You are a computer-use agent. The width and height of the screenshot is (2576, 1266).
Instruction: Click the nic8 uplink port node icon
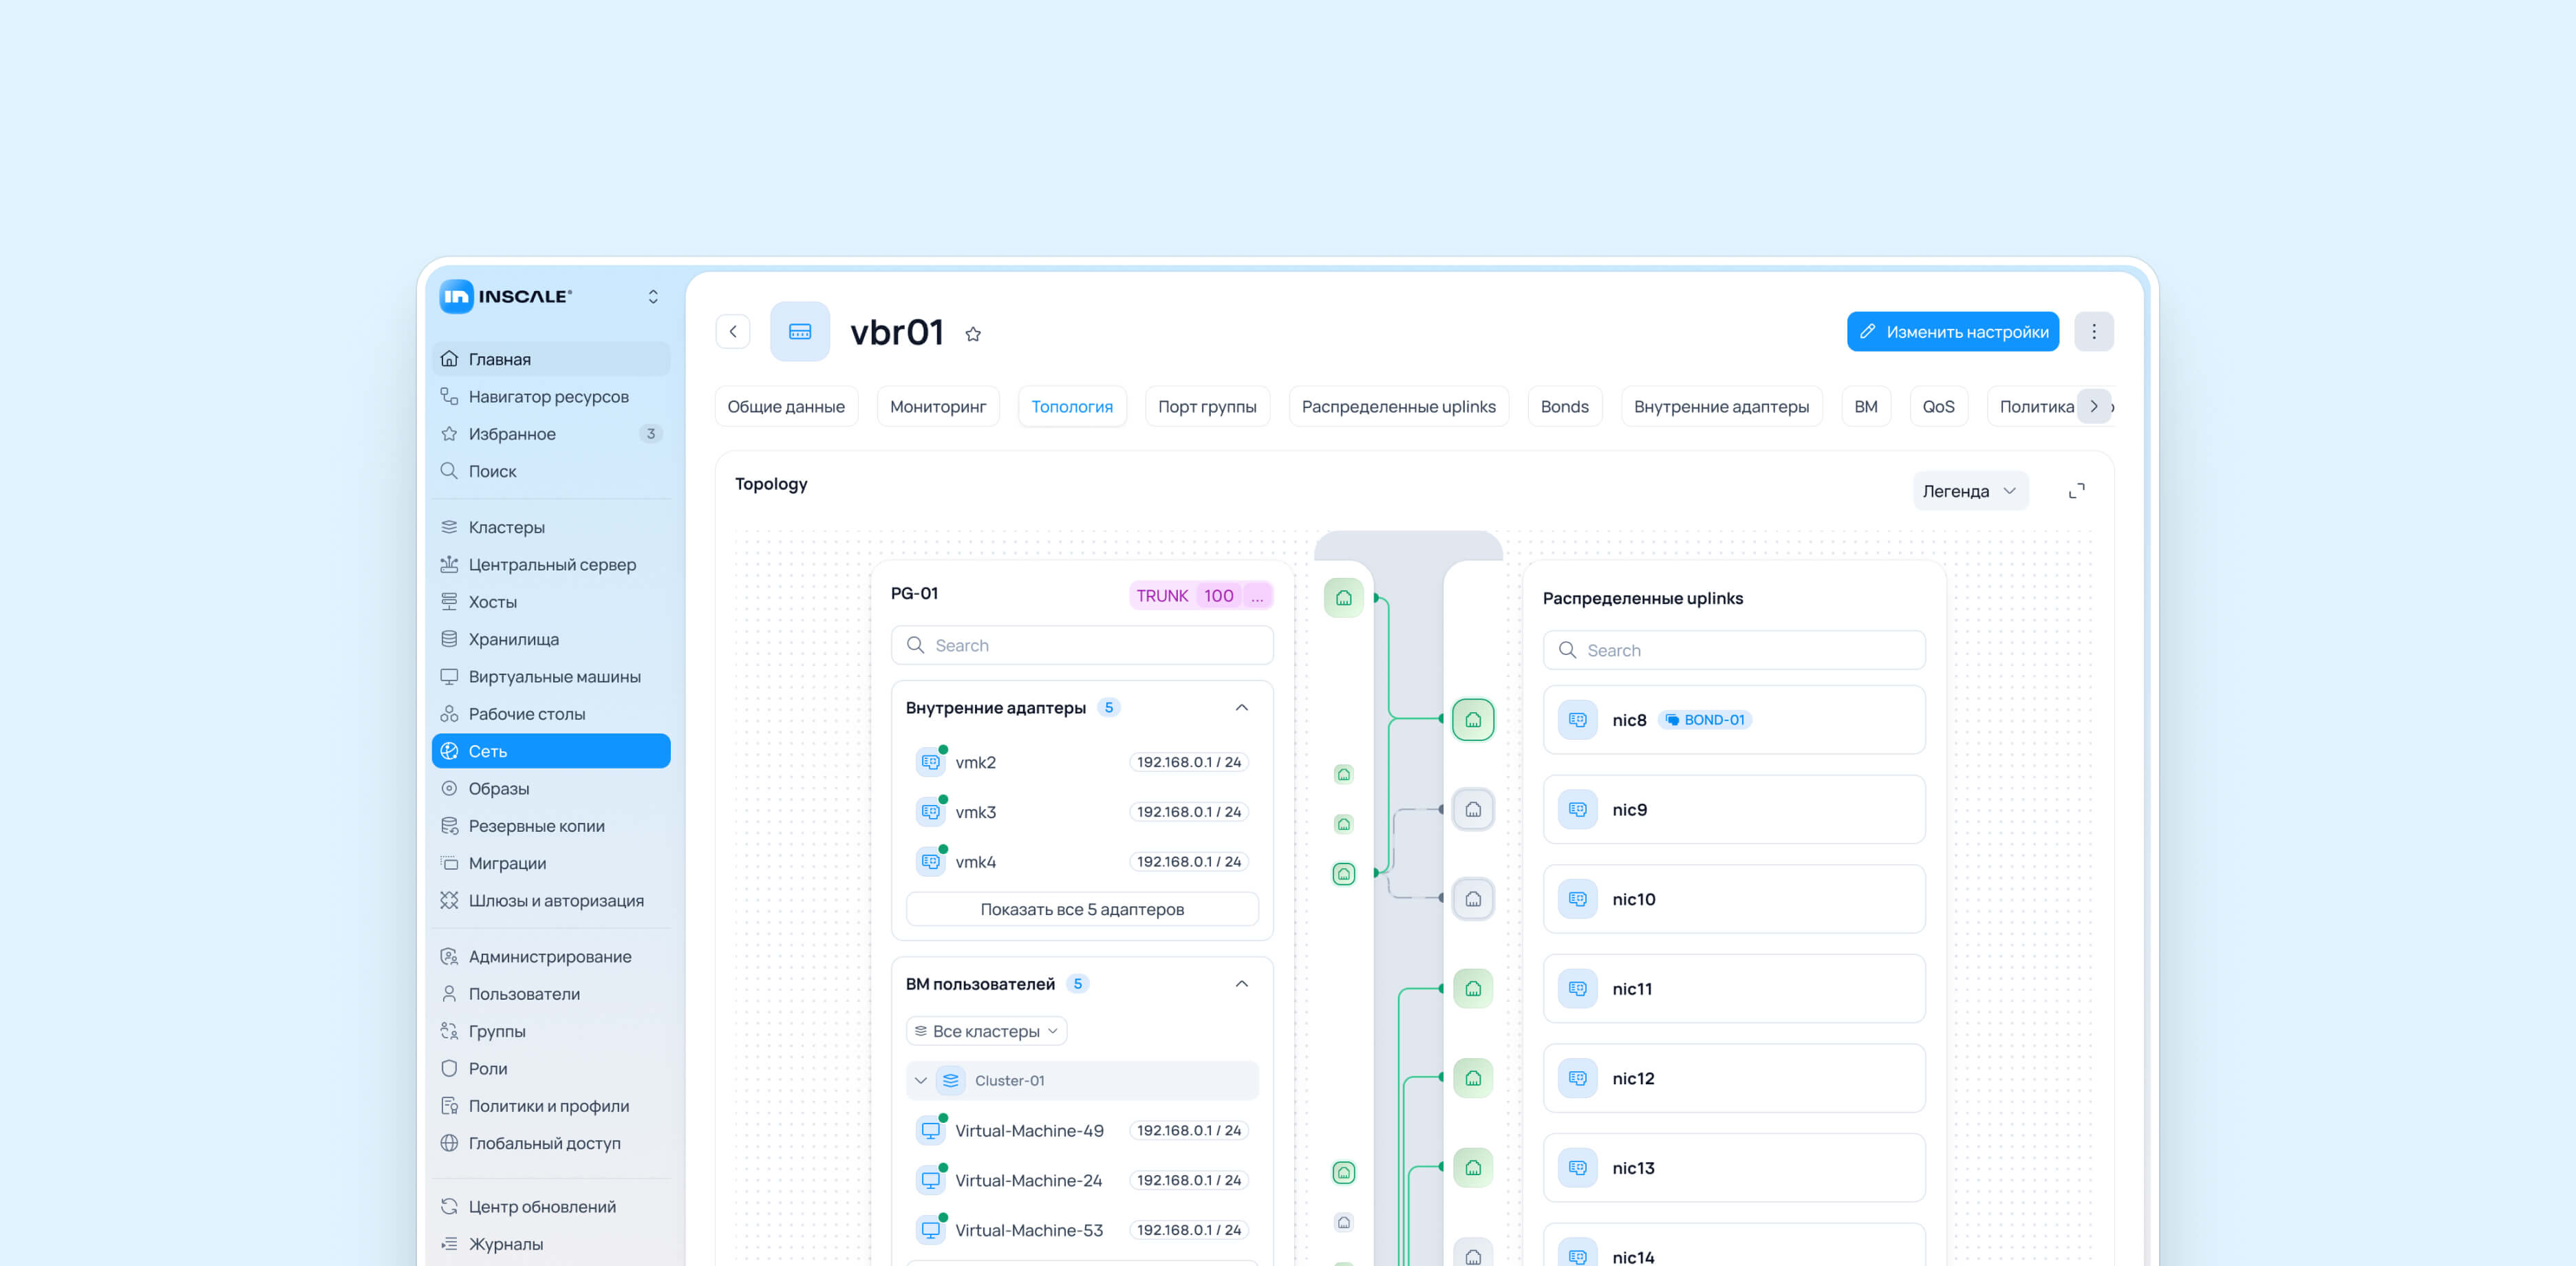[1473, 720]
